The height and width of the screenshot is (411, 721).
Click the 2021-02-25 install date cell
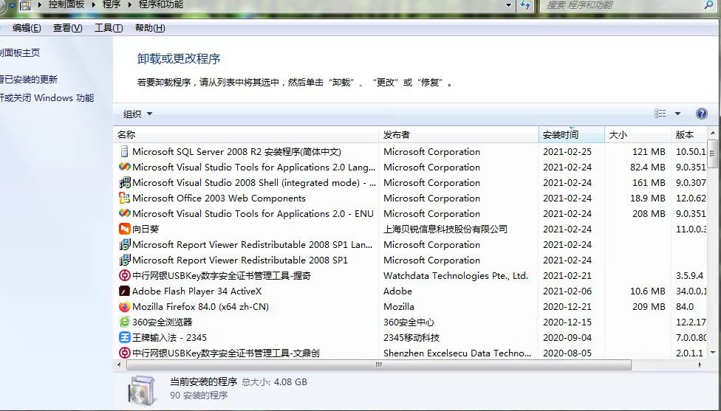coord(567,151)
